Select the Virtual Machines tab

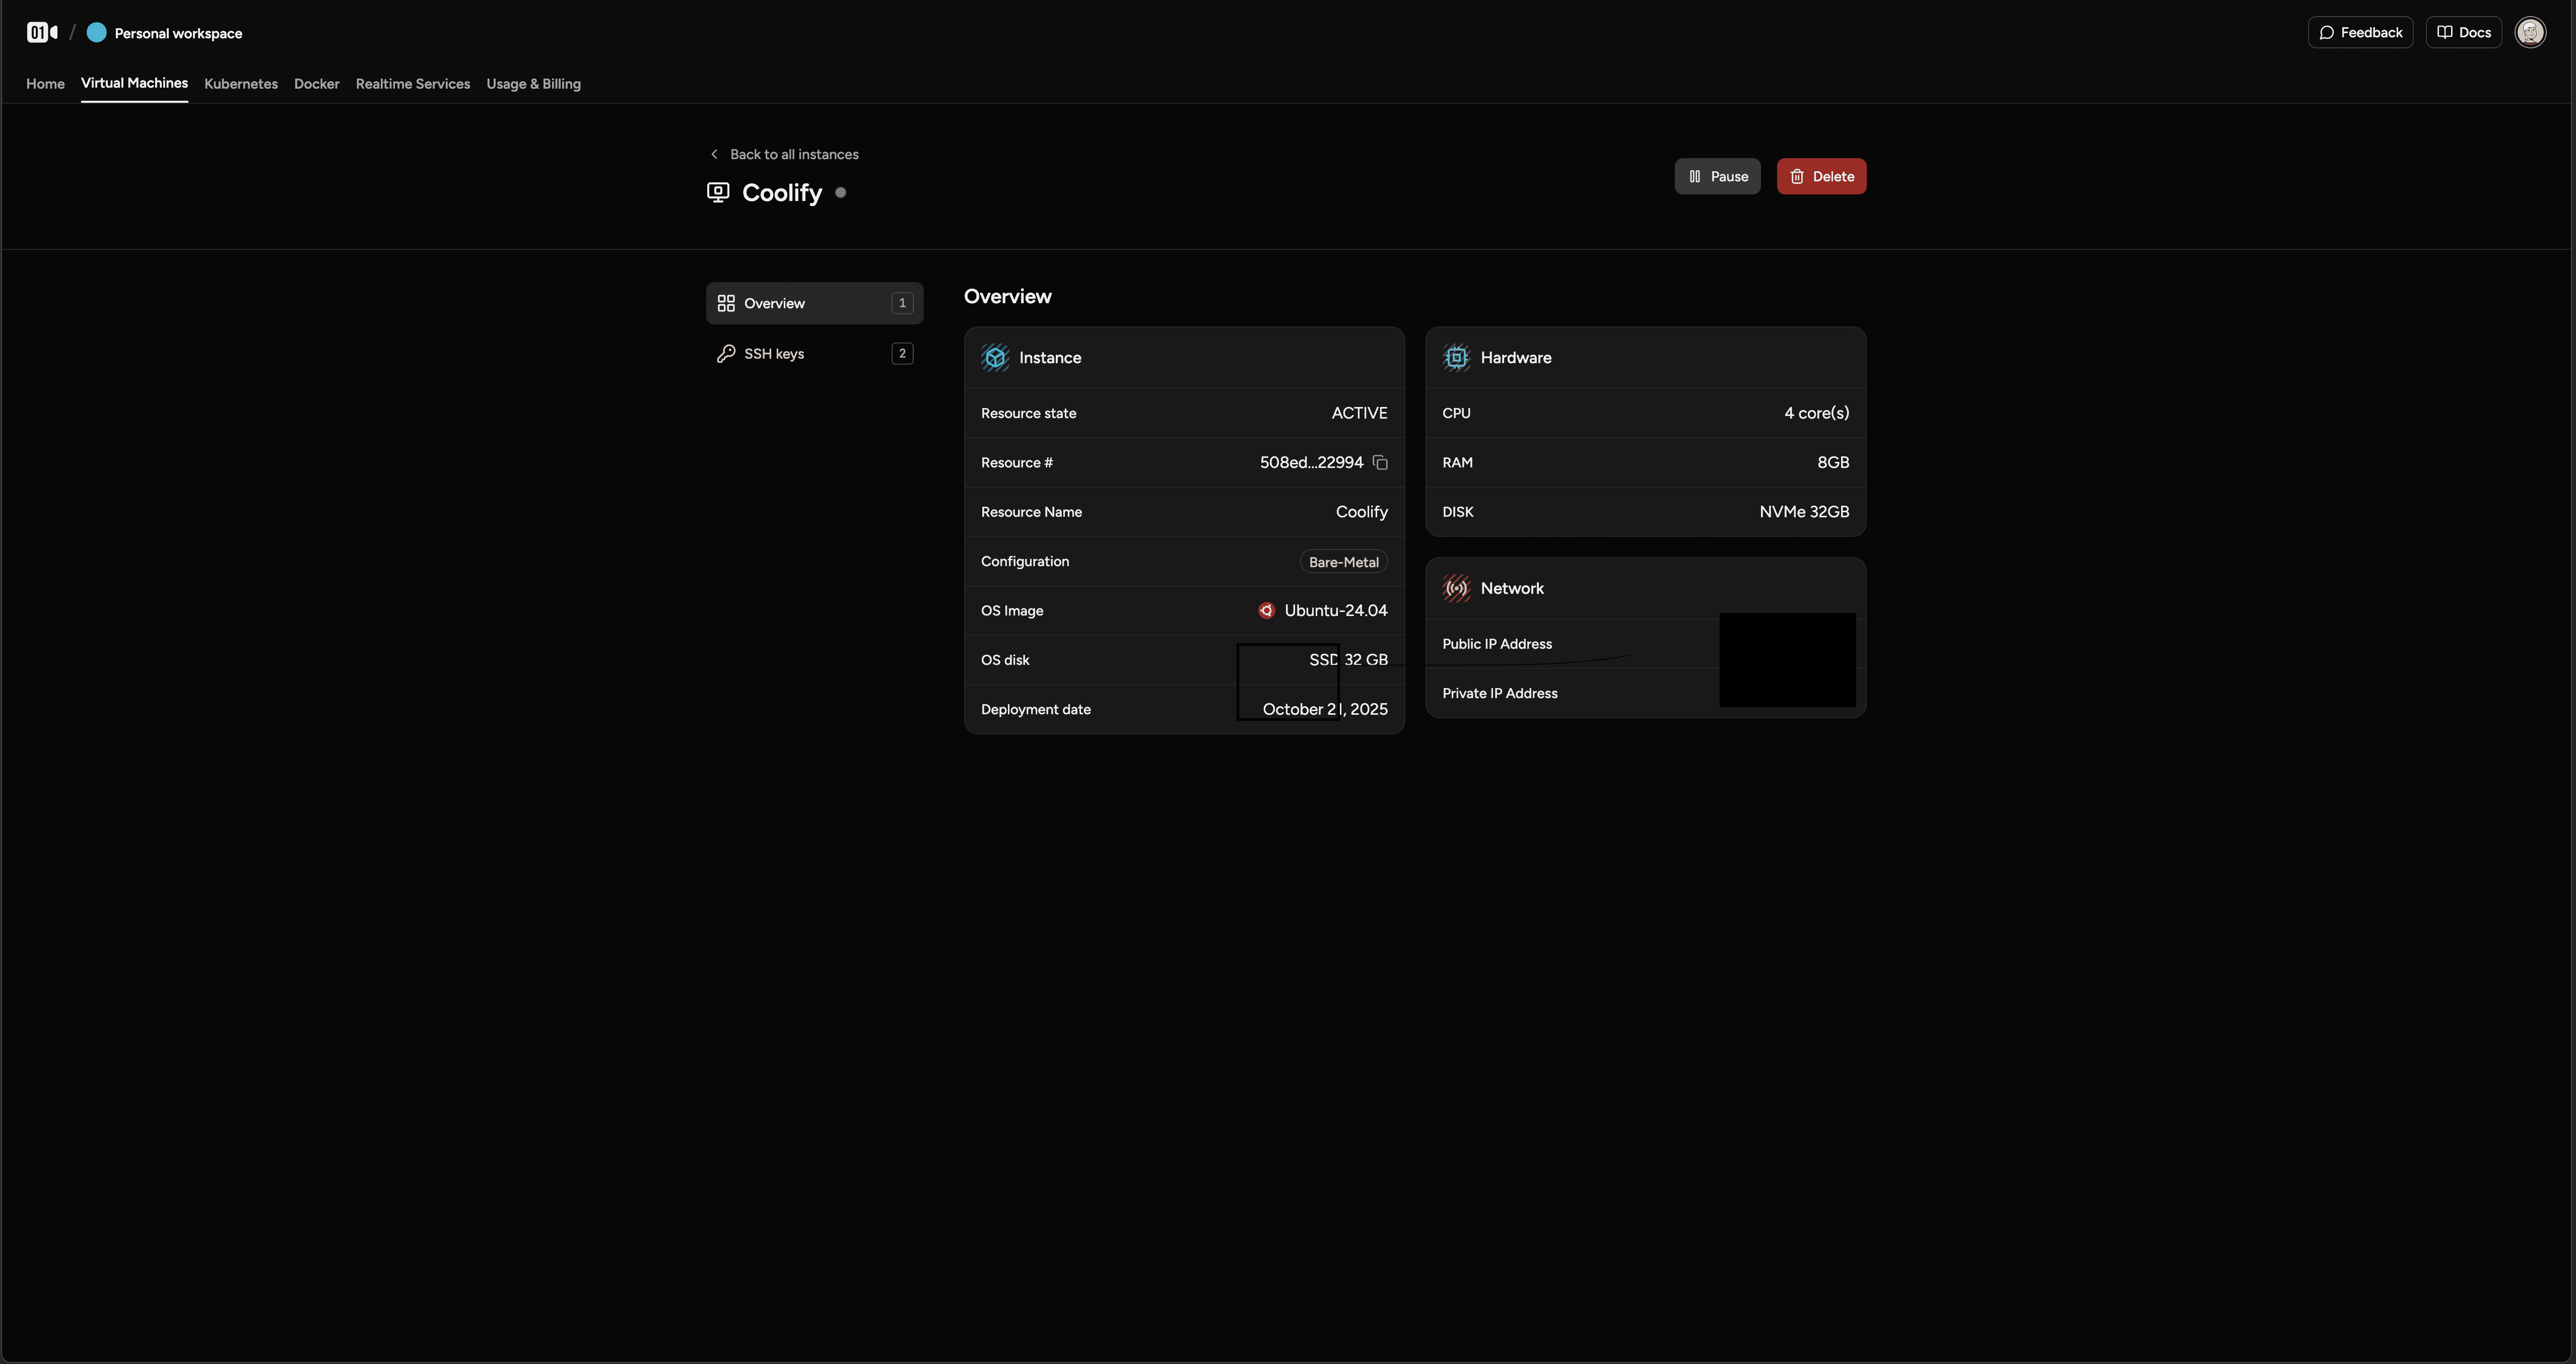point(134,83)
